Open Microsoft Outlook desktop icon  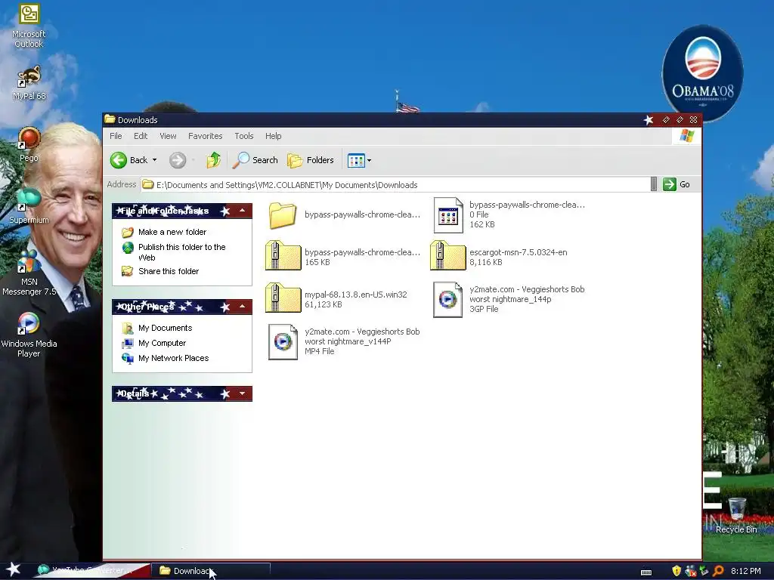click(29, 26)
